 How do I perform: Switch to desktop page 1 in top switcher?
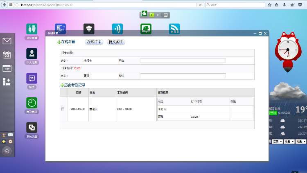[x=152, y=15]
